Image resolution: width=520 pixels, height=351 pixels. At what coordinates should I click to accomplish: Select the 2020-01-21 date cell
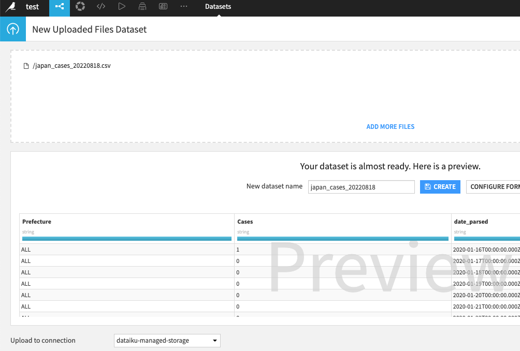[x=485, y=306]
